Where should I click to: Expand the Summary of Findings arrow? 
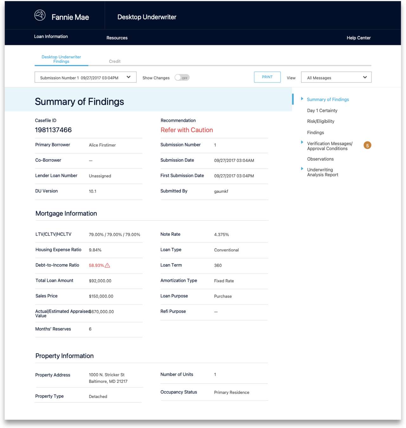coord(302,99)
